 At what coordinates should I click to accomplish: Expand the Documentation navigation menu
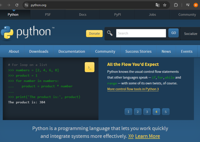coord(72,51)
